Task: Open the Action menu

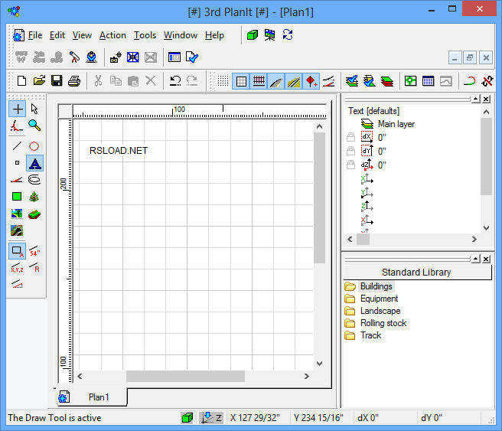Action: [112, 35]
